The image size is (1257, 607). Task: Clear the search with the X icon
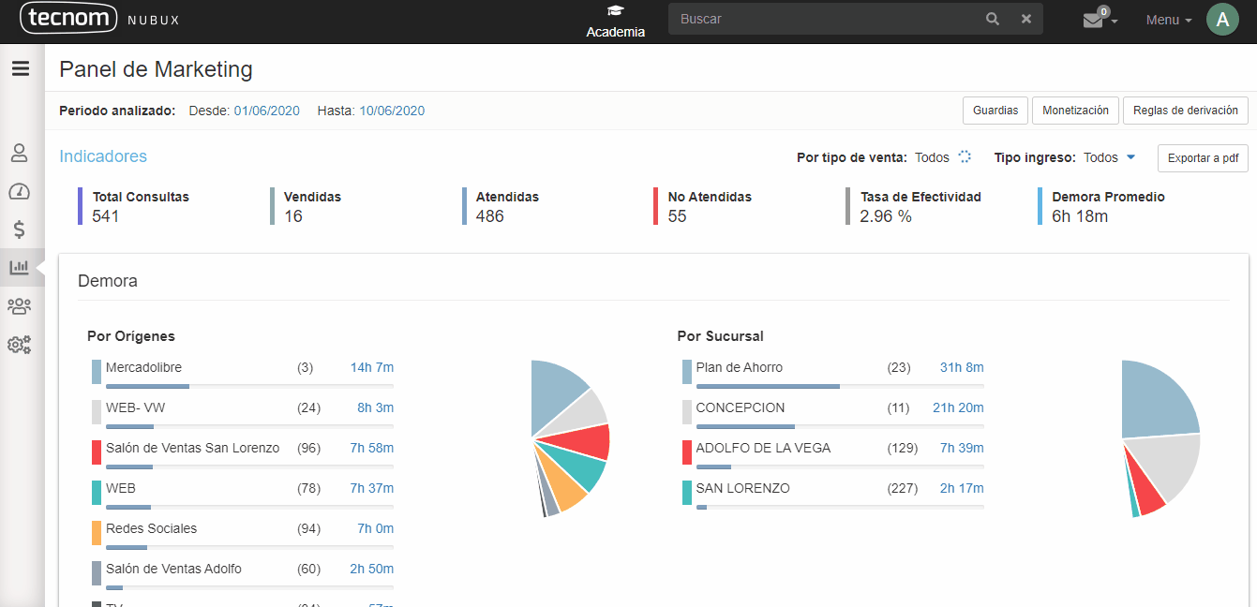pyautogui.click(x=1026, y=19)
